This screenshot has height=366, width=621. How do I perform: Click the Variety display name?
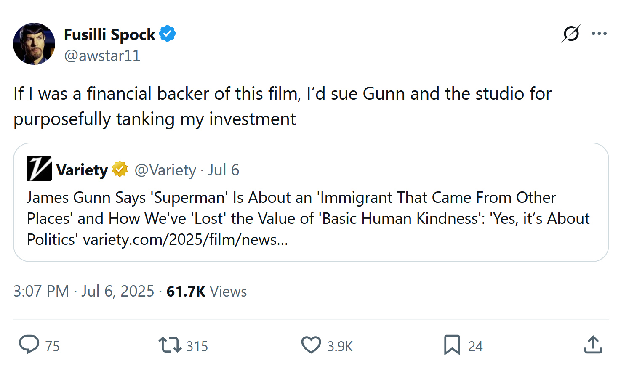(x=82, y=170)
